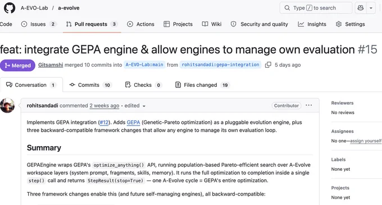The width and height of the screenshot is (382, 205).
Task: Expand the dropdown arrow beside Copilot
Action: point(371,8)
